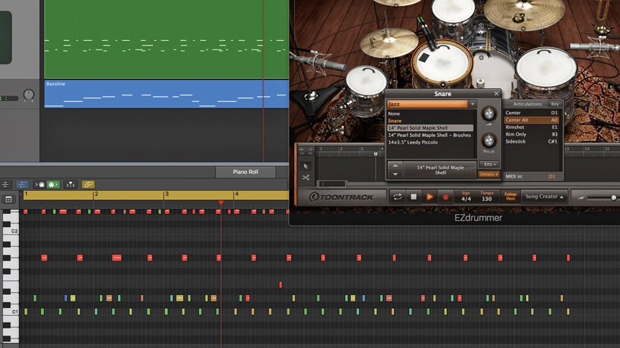Select the Center Alt articulation
Screen dimensions: 620x348
coord(531,120)
